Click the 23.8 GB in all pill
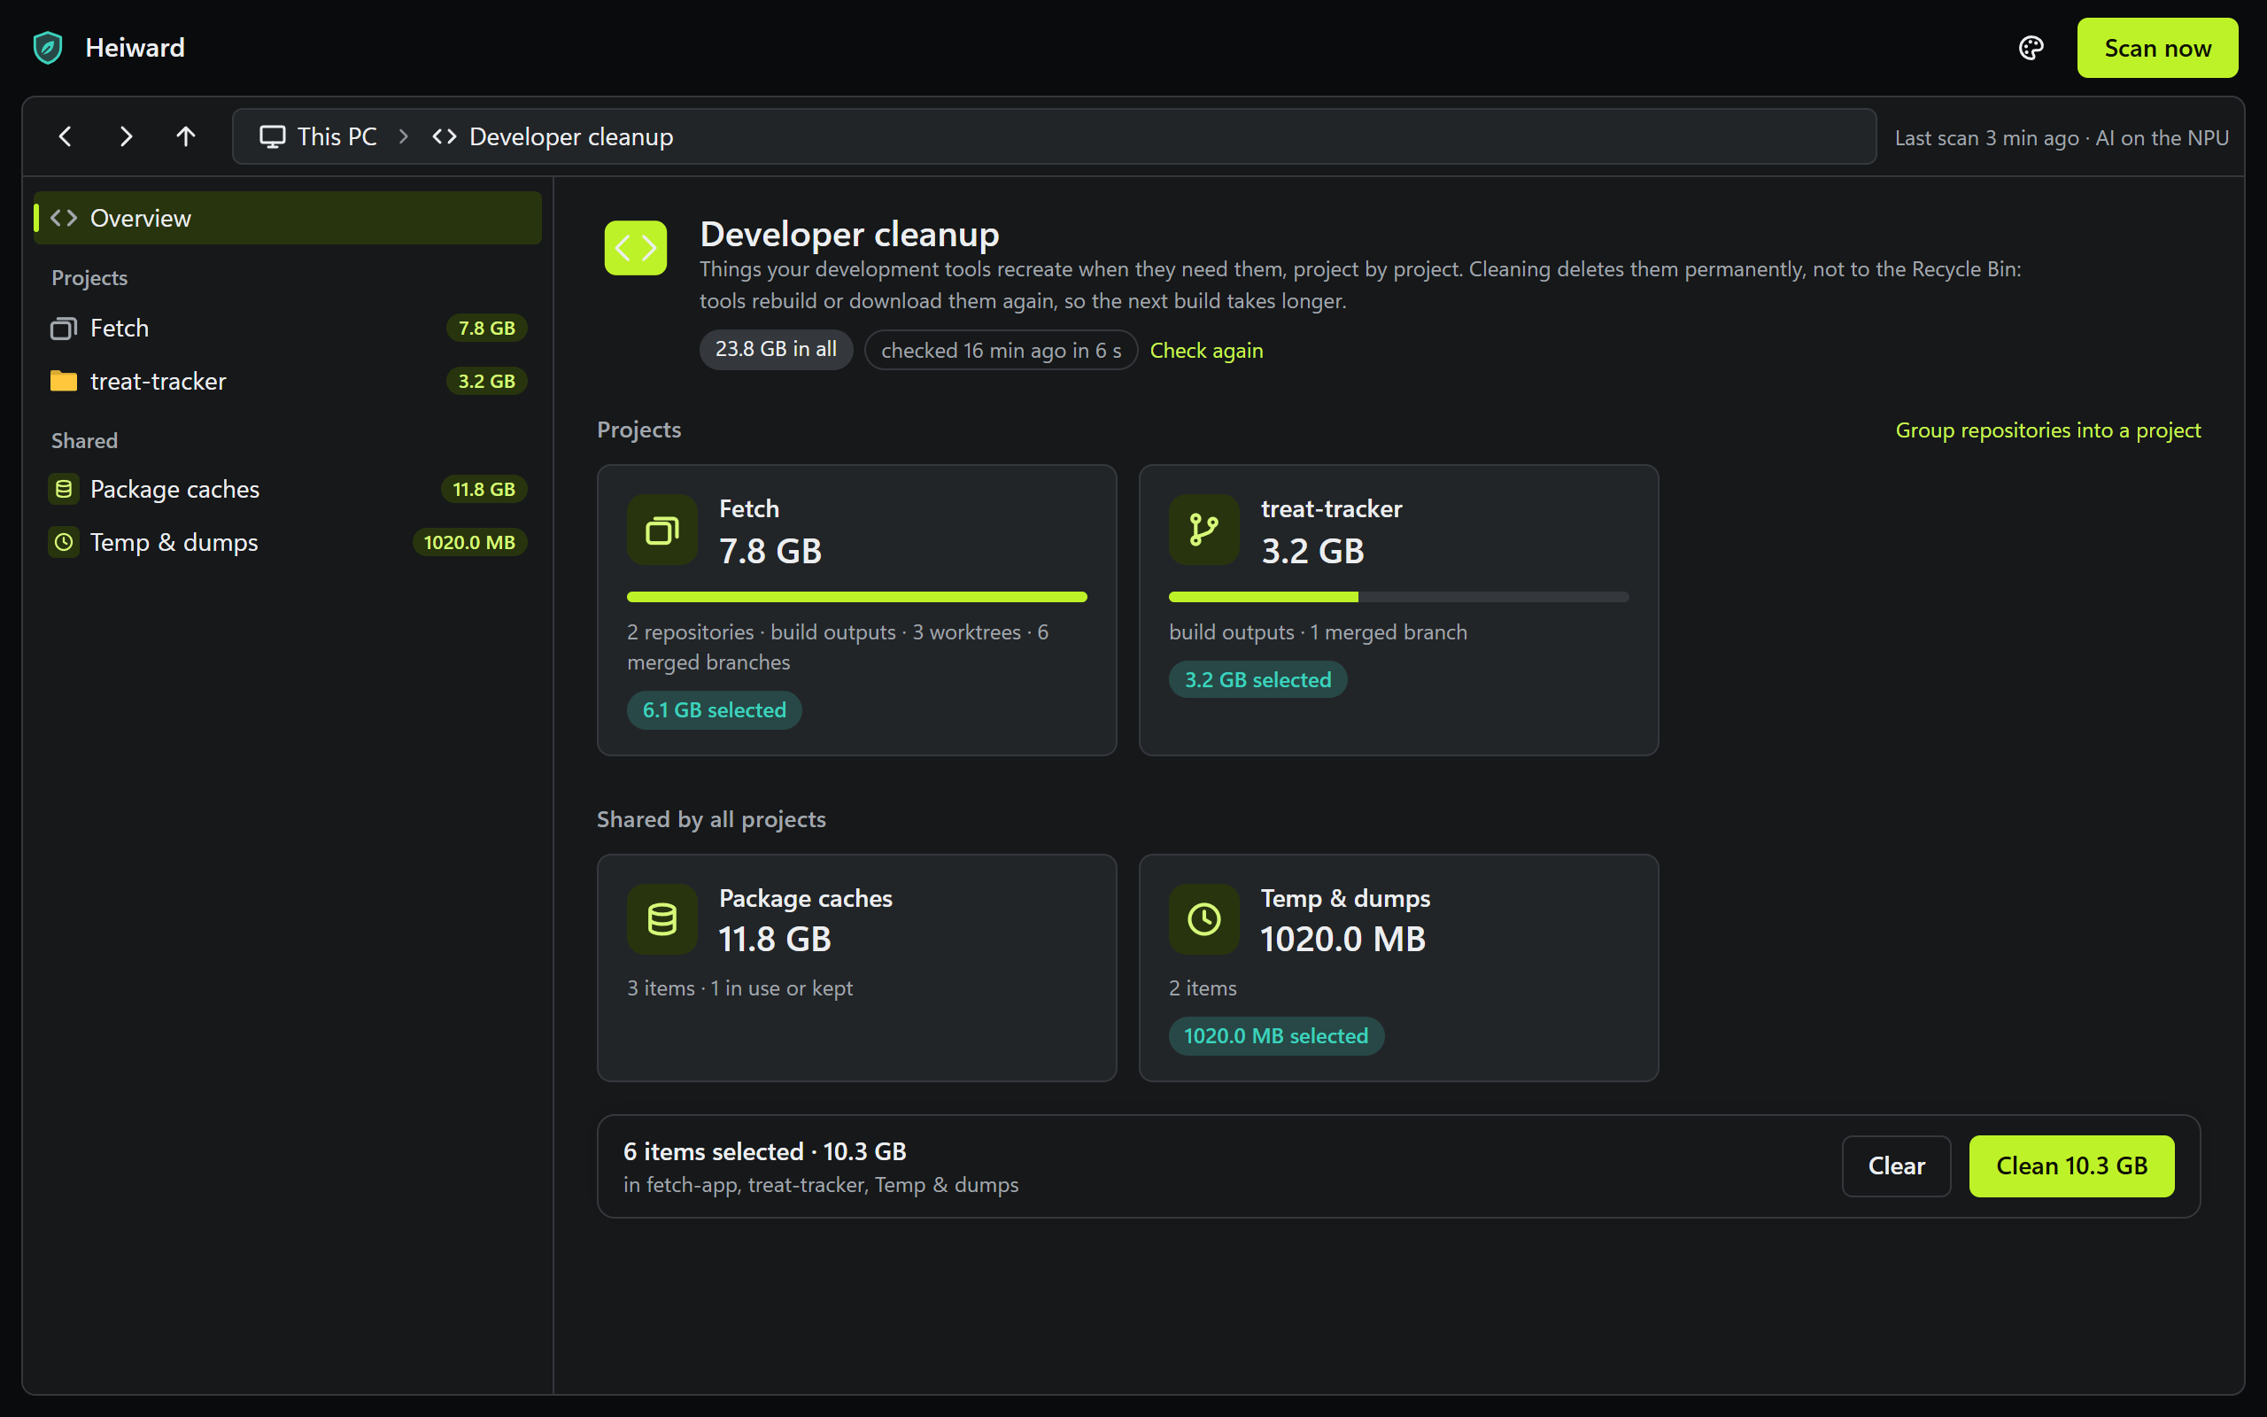This screenshot has width=2267, height=1417. click(x=776, y=350)
